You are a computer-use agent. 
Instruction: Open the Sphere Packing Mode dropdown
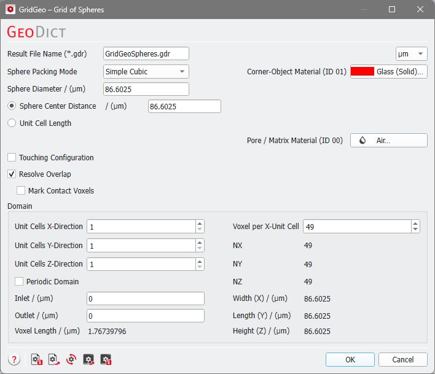click(146, 71)
